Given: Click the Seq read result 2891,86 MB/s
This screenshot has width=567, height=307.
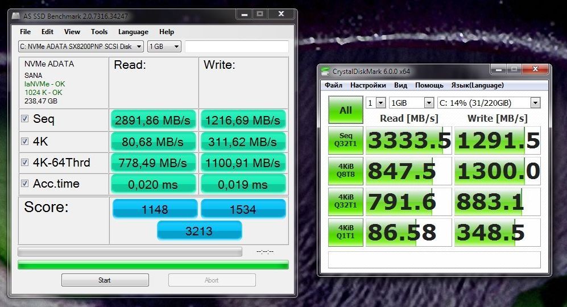Looking at the screenshot, I should (x=152, y=120).
